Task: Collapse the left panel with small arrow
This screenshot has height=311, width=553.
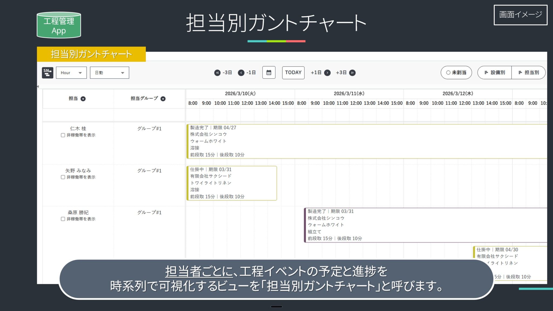Action: coord(38,86)
